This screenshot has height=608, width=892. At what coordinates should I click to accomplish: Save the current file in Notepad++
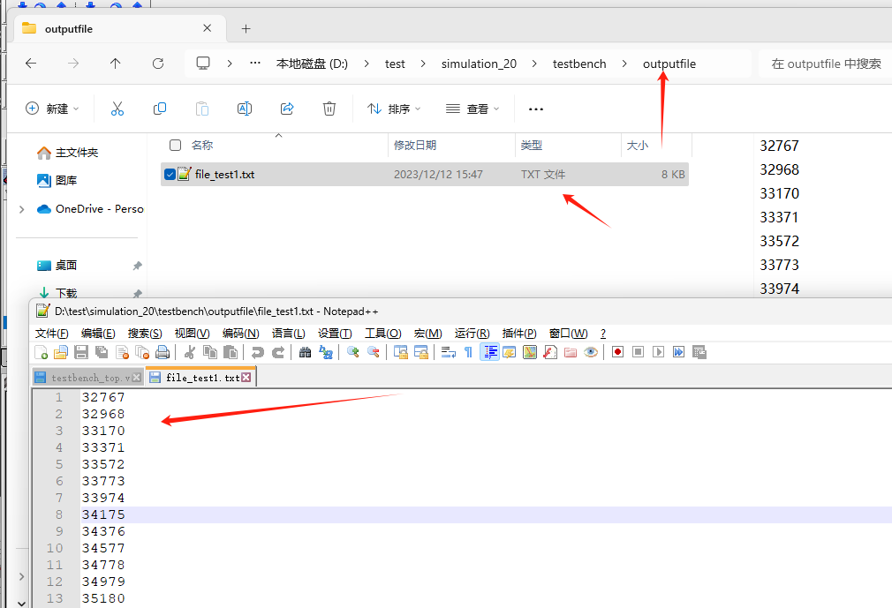coord(79,352)
